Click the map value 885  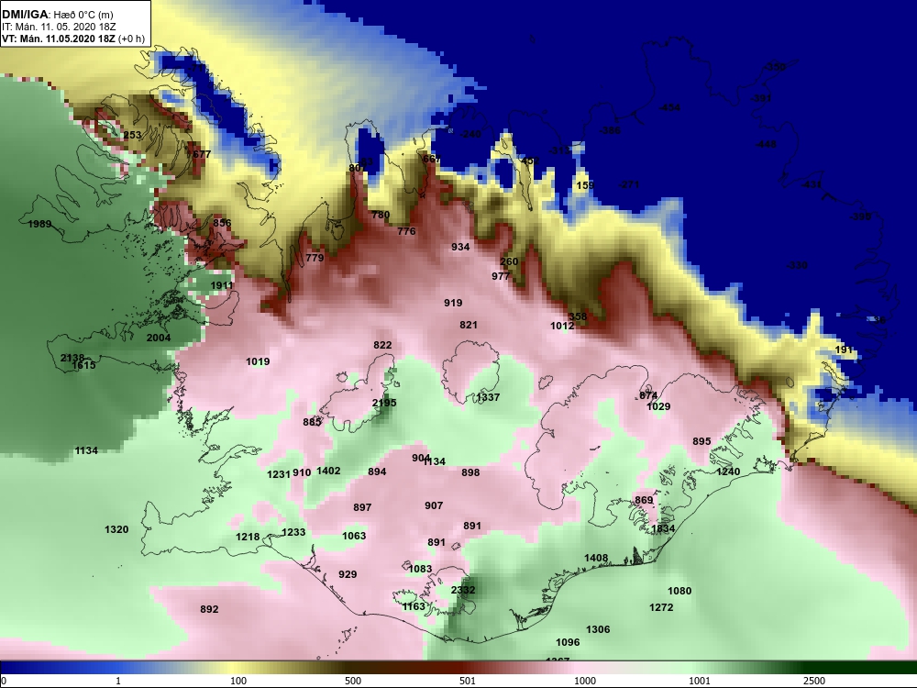[x=313, y=422]
